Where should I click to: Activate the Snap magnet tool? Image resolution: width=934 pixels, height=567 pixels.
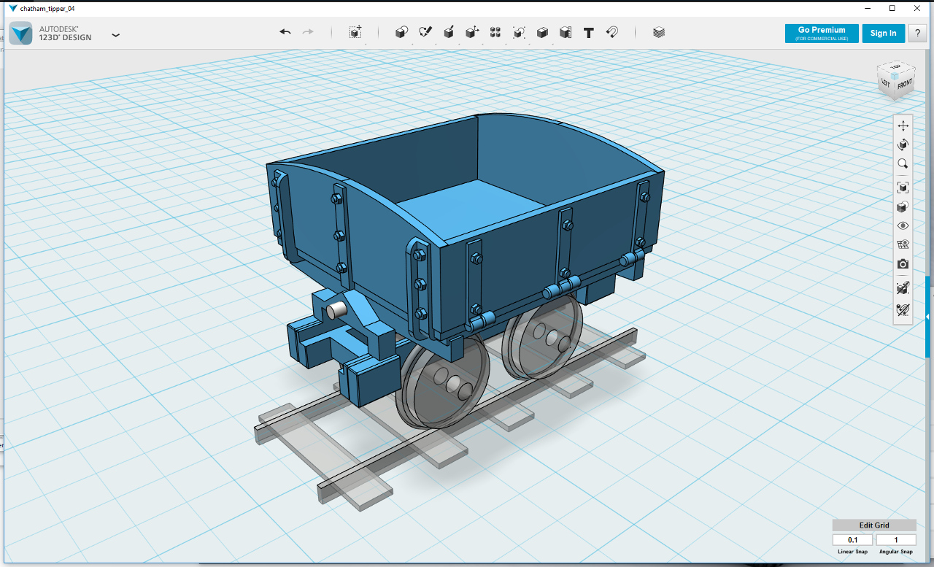pyautogui.click(x=613, y=32)
